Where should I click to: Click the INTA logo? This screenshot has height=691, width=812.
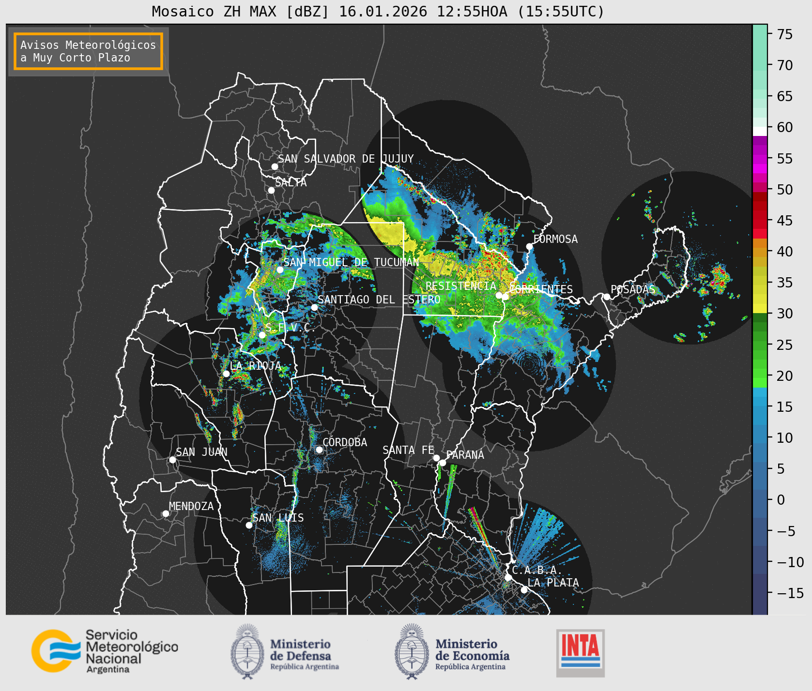581,653
